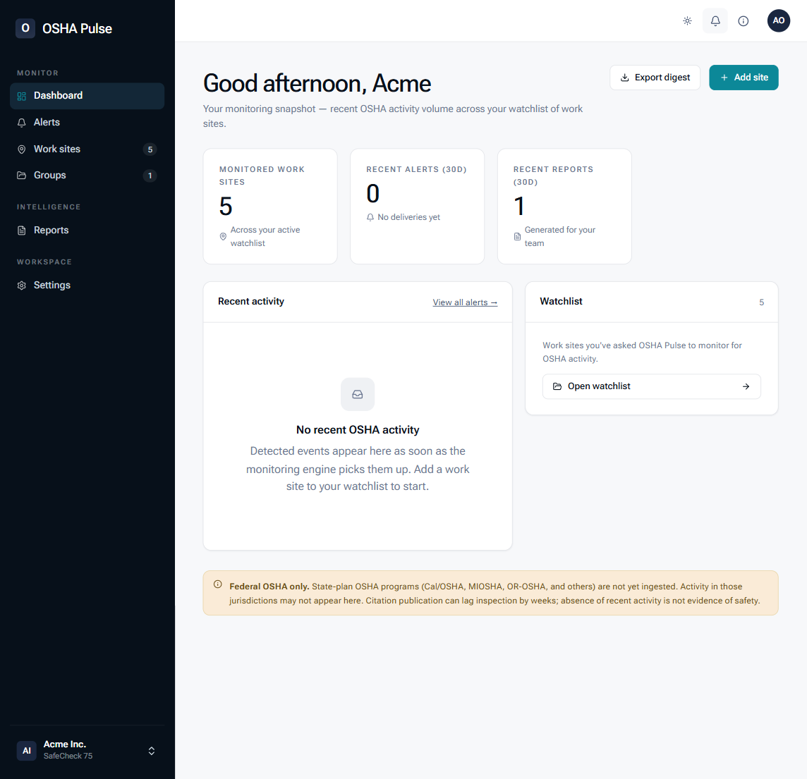Click the bell icon beside No deliveries yet
Image resolution: width=807 pixels, height=779 pixels.
pyautogui.click(x=370, y=218)
